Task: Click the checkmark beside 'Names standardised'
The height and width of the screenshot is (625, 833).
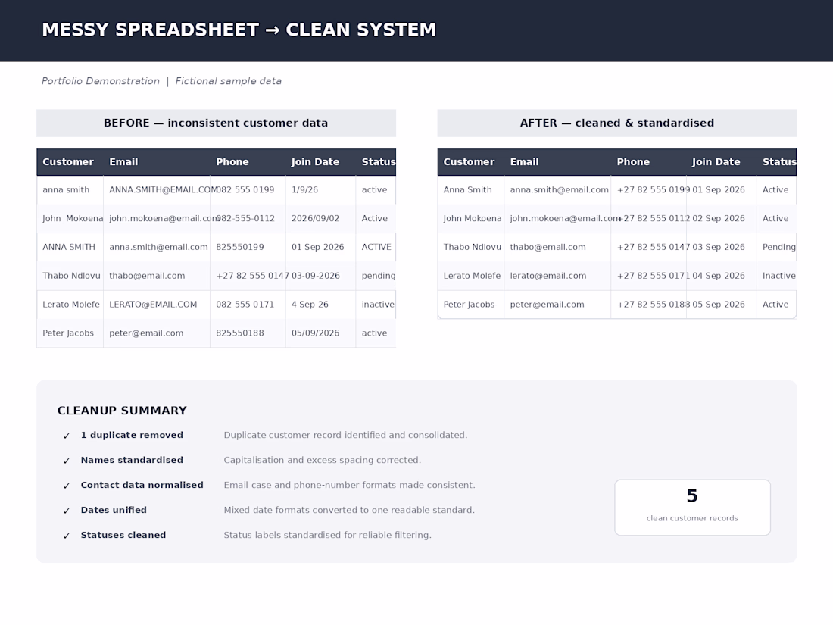Action: point(67,461)
